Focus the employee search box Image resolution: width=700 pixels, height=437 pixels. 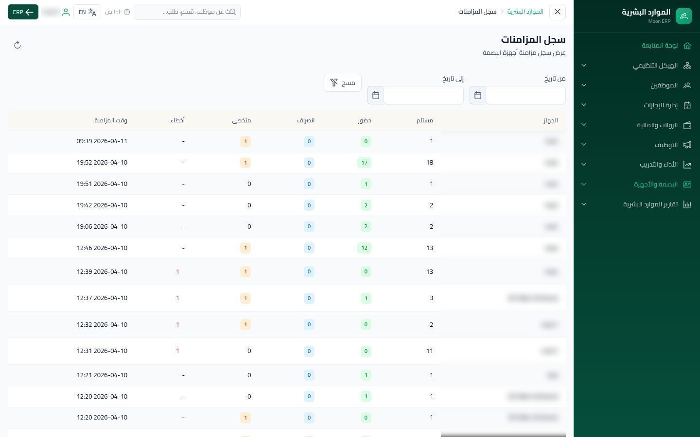pos(187,12)
